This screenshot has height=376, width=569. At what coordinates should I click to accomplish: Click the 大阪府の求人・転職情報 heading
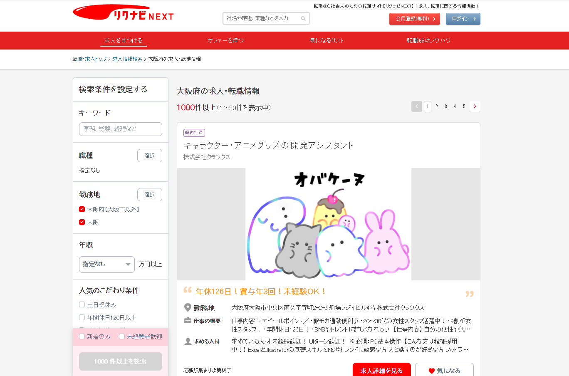click(218, 91)
